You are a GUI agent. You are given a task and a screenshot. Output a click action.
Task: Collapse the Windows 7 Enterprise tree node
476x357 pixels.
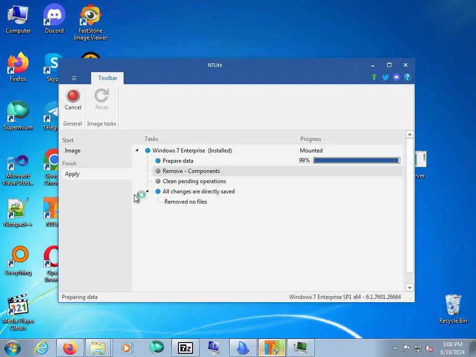click(137, 150)
